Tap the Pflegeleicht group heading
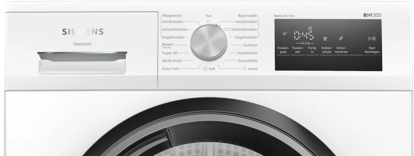The height and width of the screenshot is (156, 414). (x=172, y=15)
